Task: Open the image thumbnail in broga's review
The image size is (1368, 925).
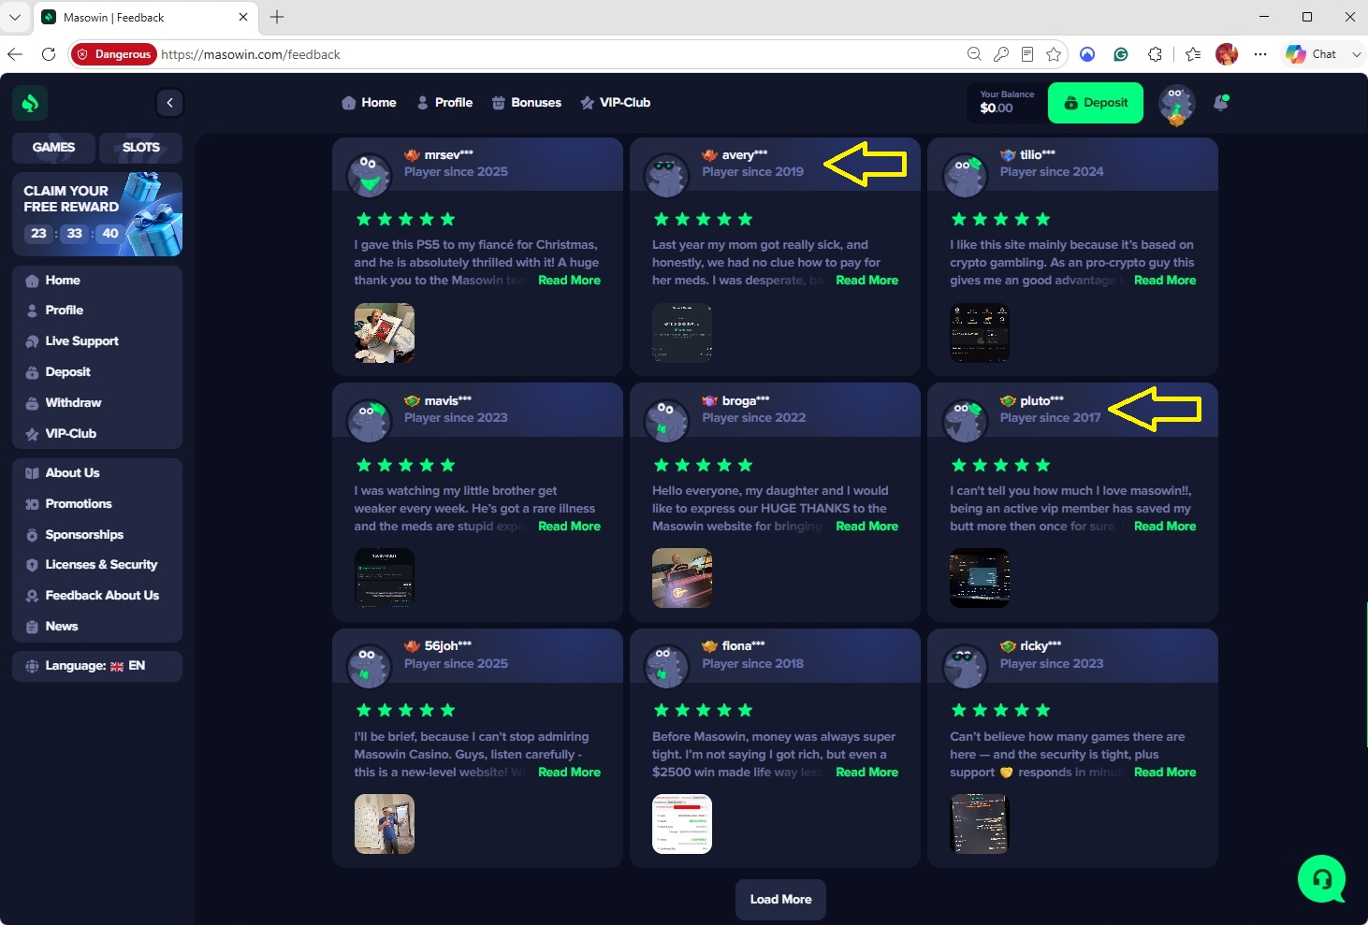Action: point(682,578)
